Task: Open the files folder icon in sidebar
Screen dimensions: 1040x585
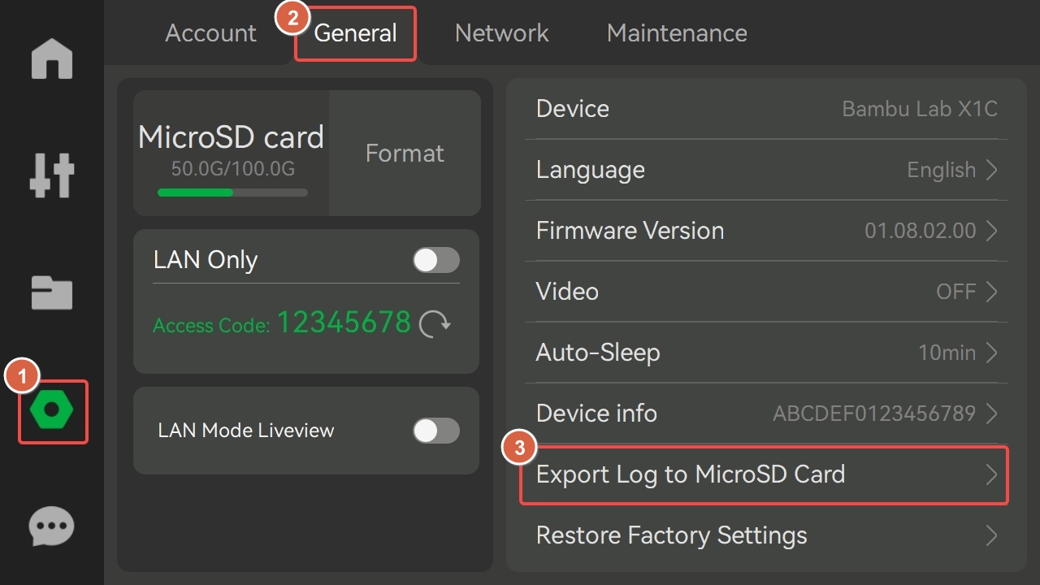Action: [x=52, y=292]
